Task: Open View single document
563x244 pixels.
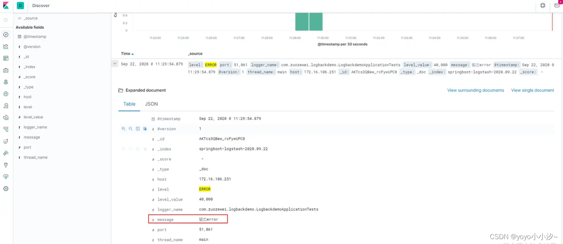Action: (x=533, y=90)
